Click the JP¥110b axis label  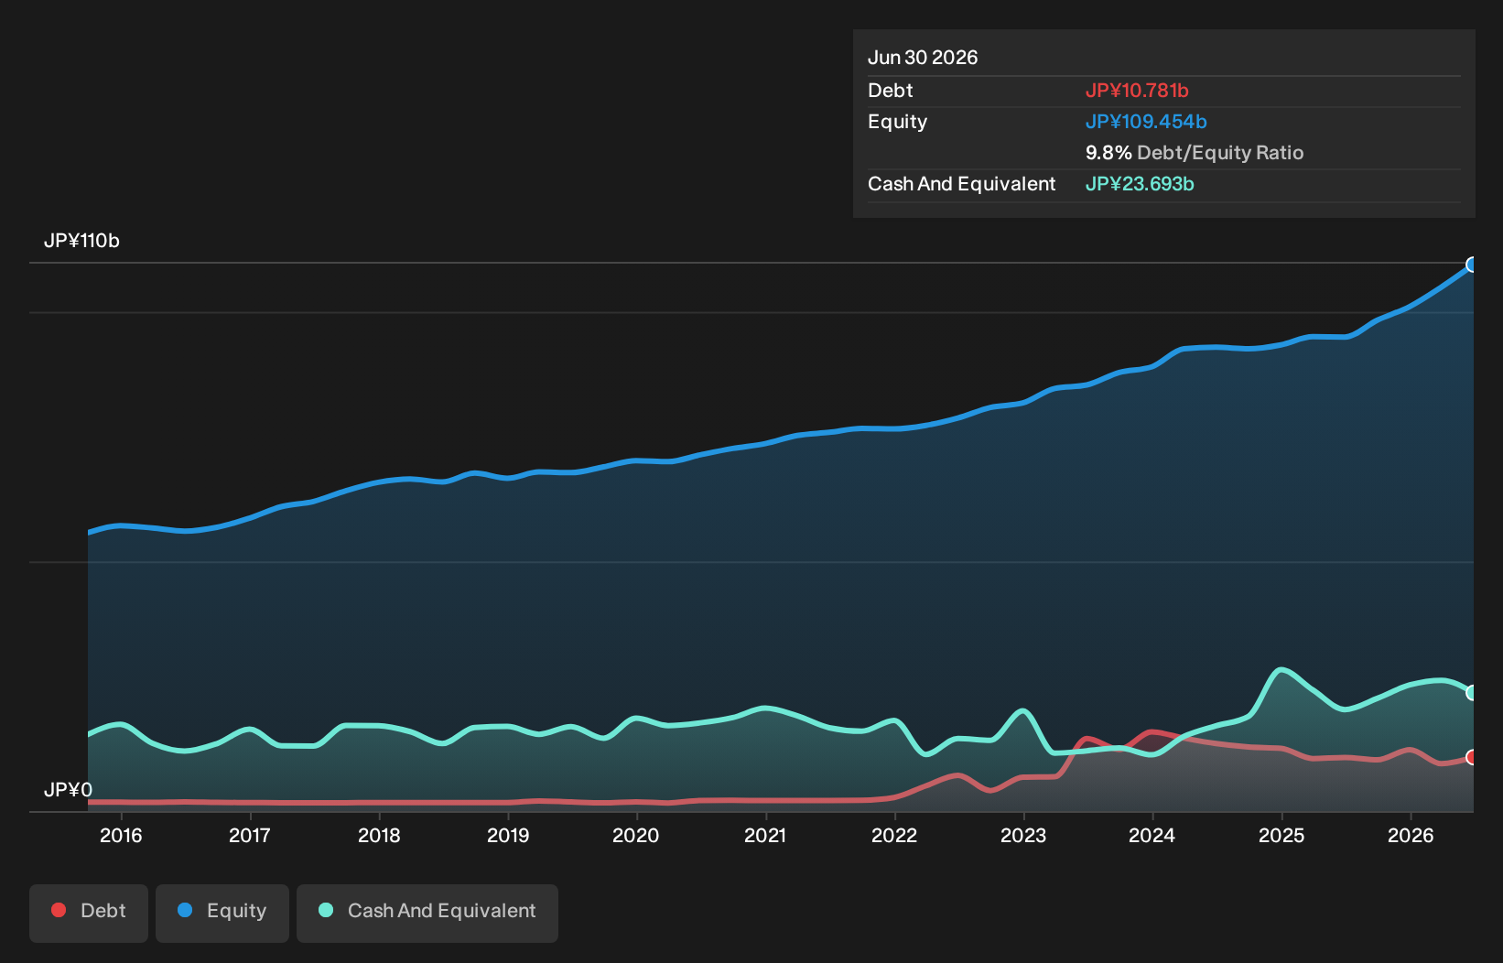point(81,241)
